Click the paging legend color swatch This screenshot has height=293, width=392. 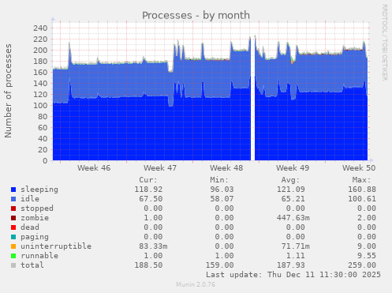click(13, 237)
